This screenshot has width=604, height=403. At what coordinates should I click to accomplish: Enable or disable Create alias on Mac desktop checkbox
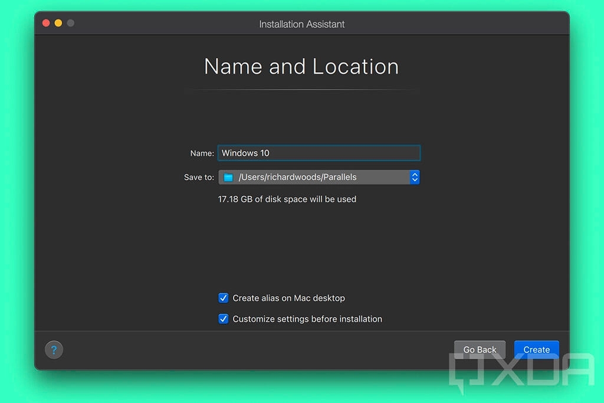(x=224, y=298)
